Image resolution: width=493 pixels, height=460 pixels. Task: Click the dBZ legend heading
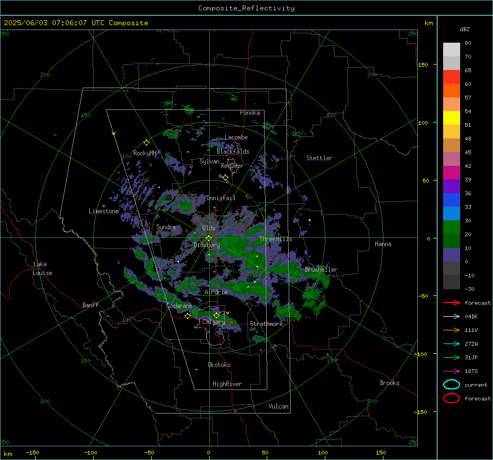pyautogui.click(x=465, y=29)
